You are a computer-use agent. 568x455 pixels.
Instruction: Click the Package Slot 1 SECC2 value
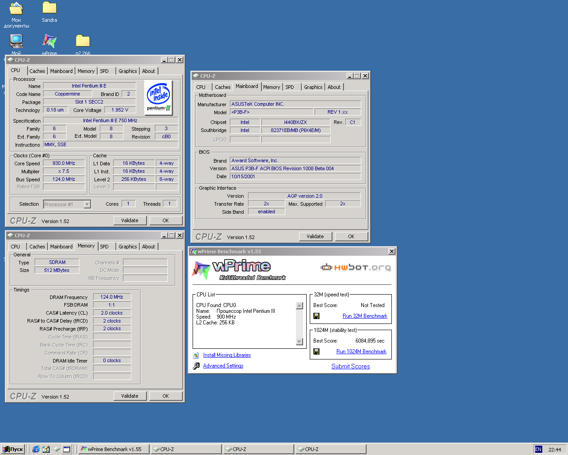tap(89, 102)
